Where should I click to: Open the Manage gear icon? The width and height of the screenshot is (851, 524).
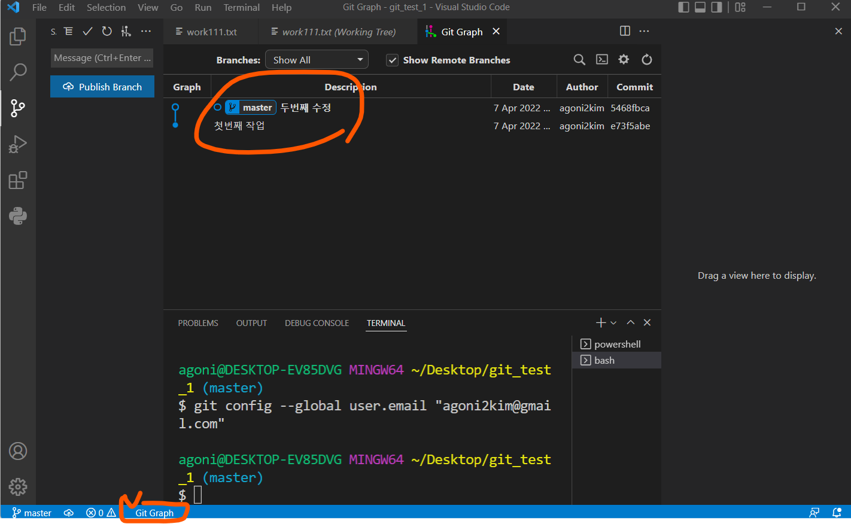(x=18, y=487)
